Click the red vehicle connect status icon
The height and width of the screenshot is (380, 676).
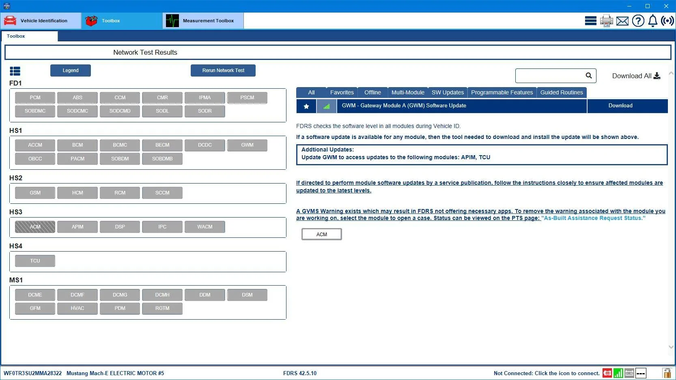[x=607, y=373]
